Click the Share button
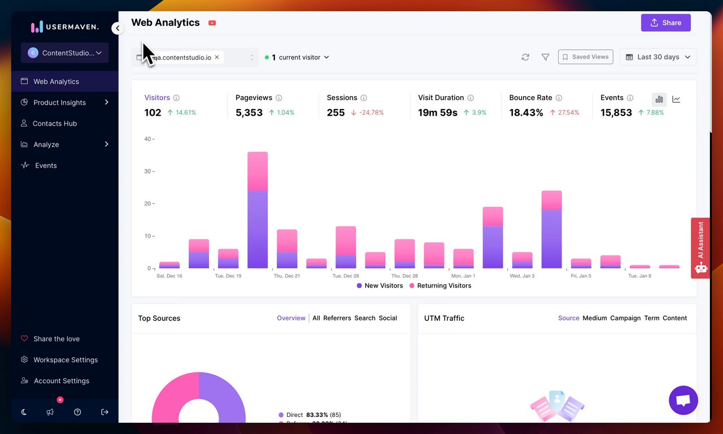 click(x=666, y=23)
